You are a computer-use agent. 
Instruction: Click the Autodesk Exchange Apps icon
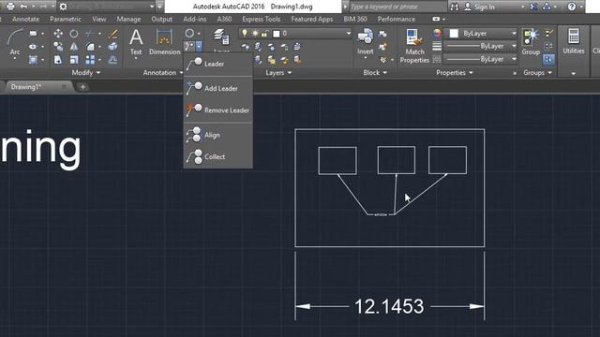(533, 7)
